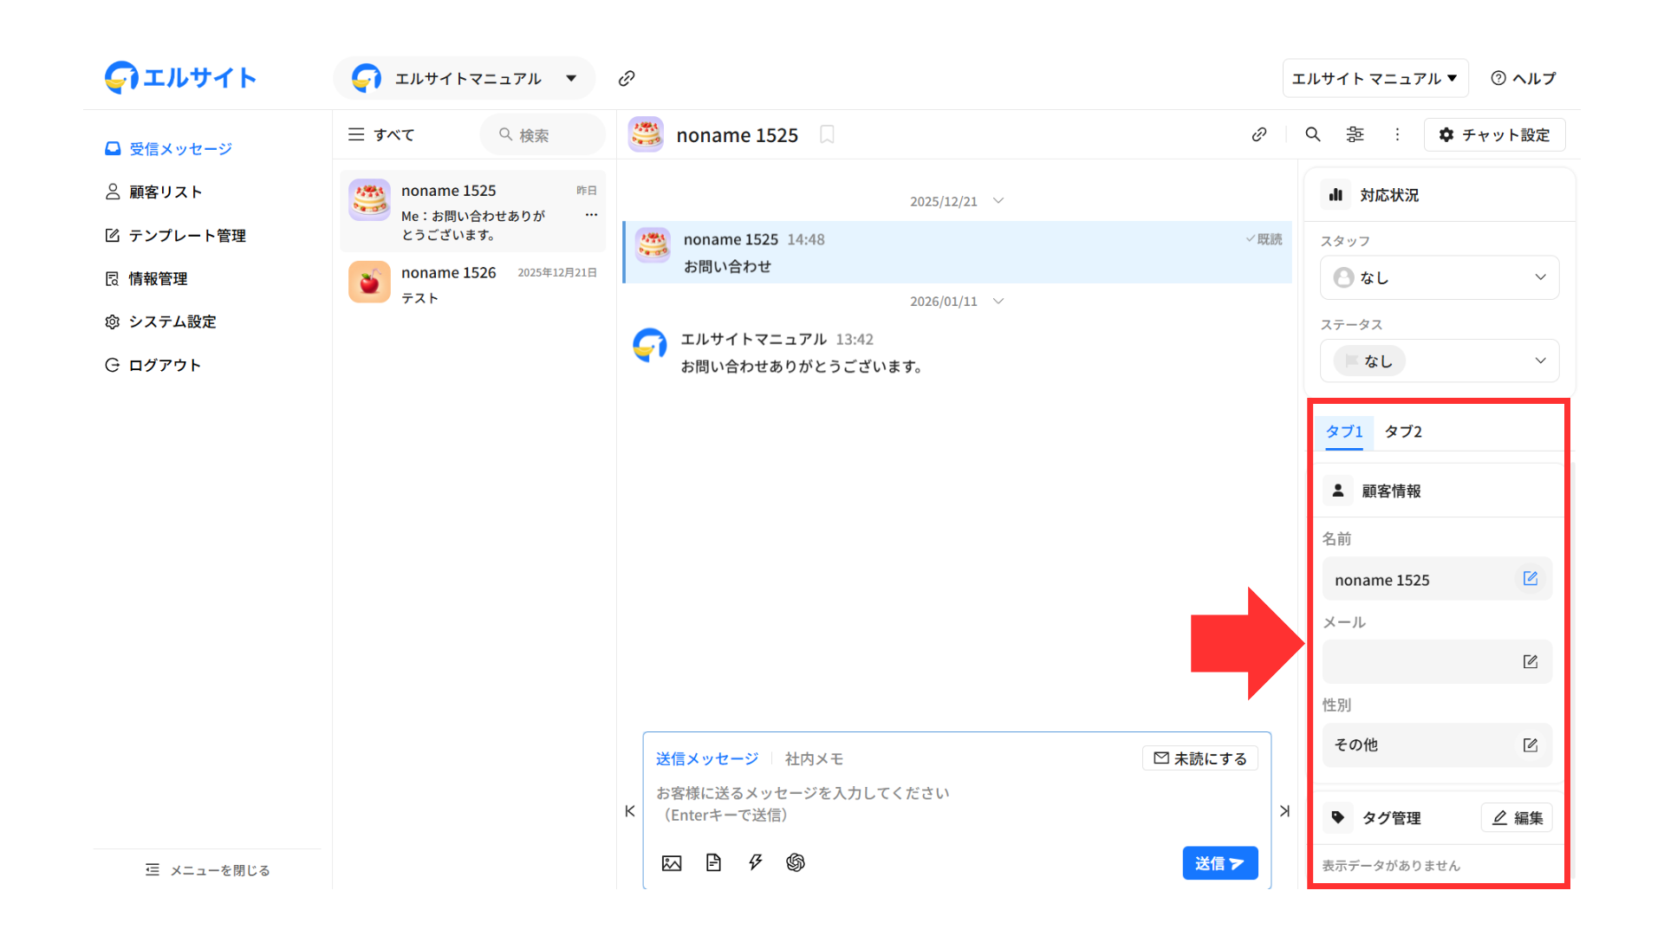The image size is (1664, 936).
Task: Click the image attachment icon
Action: pyautogui.click(x=672, y=863)
